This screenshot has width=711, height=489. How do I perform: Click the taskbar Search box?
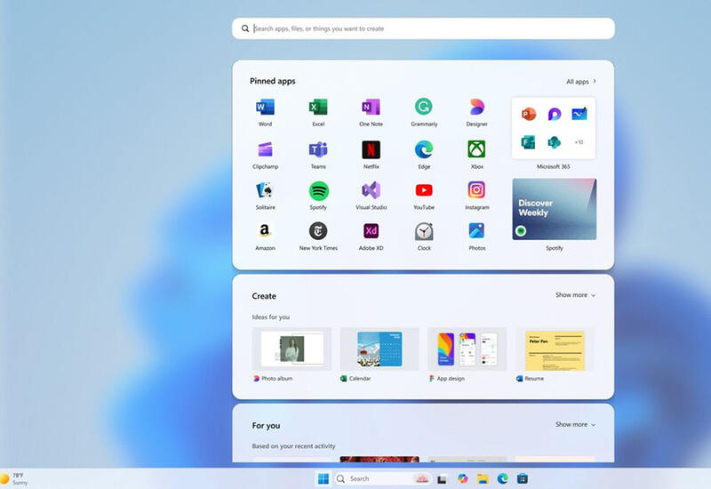point(382,479)
